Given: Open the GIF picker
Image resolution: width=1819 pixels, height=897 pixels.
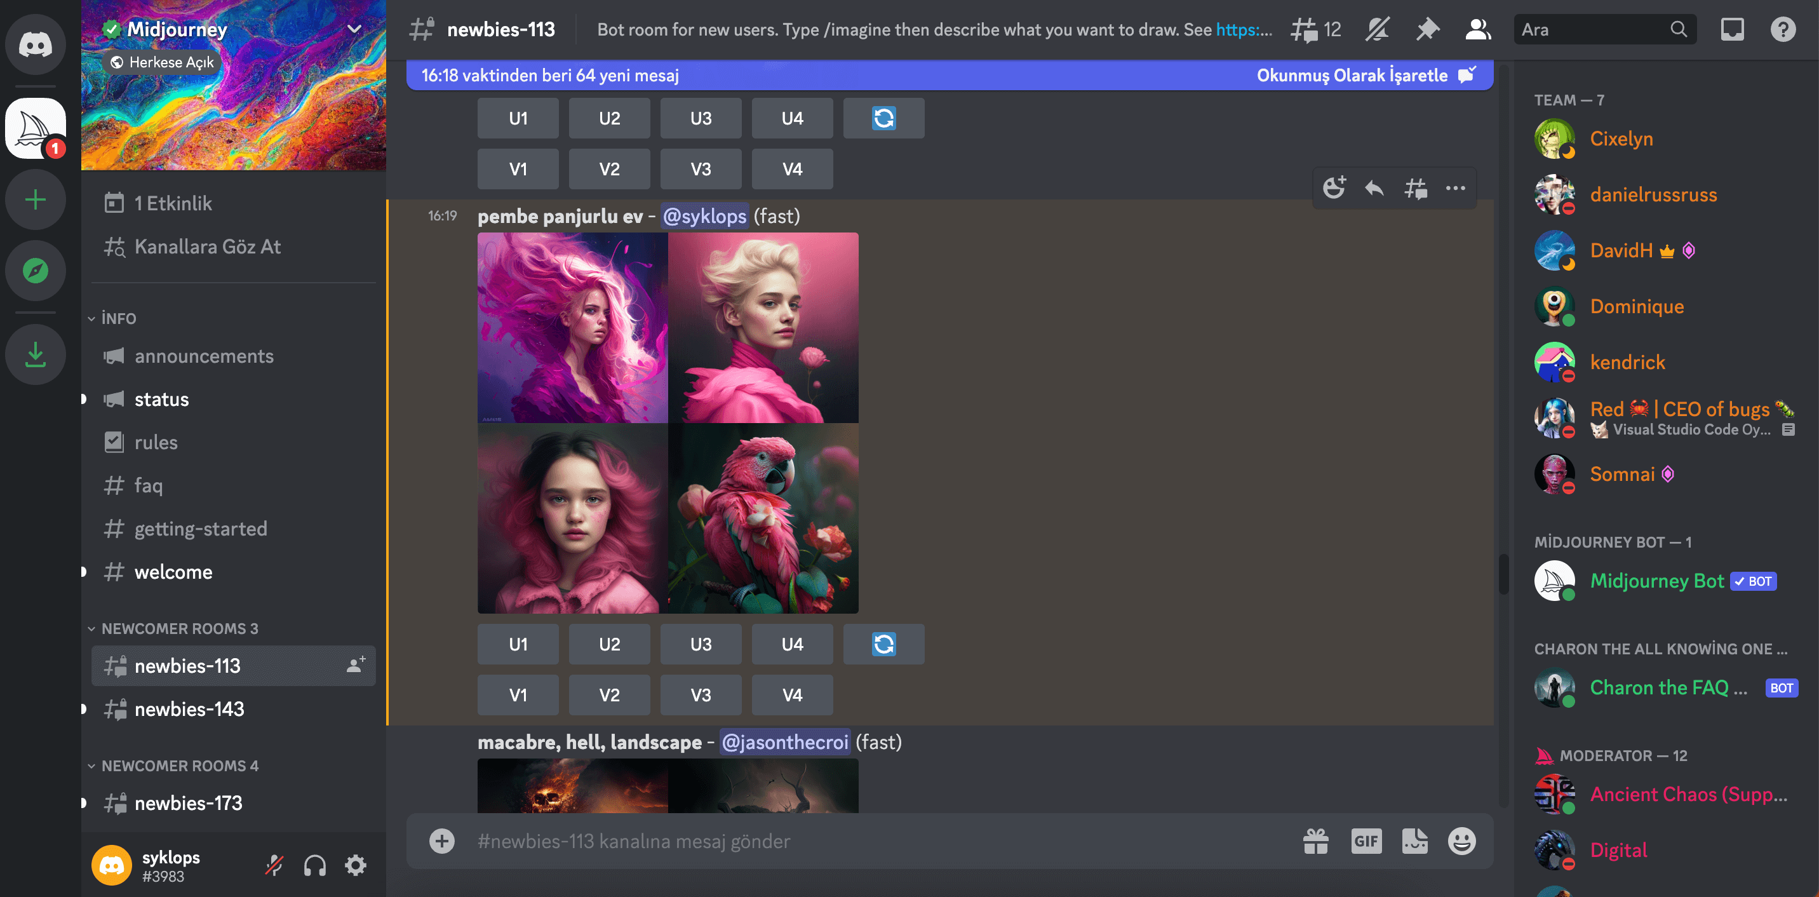Looking at the screenshot, I should click(1366, 840).
